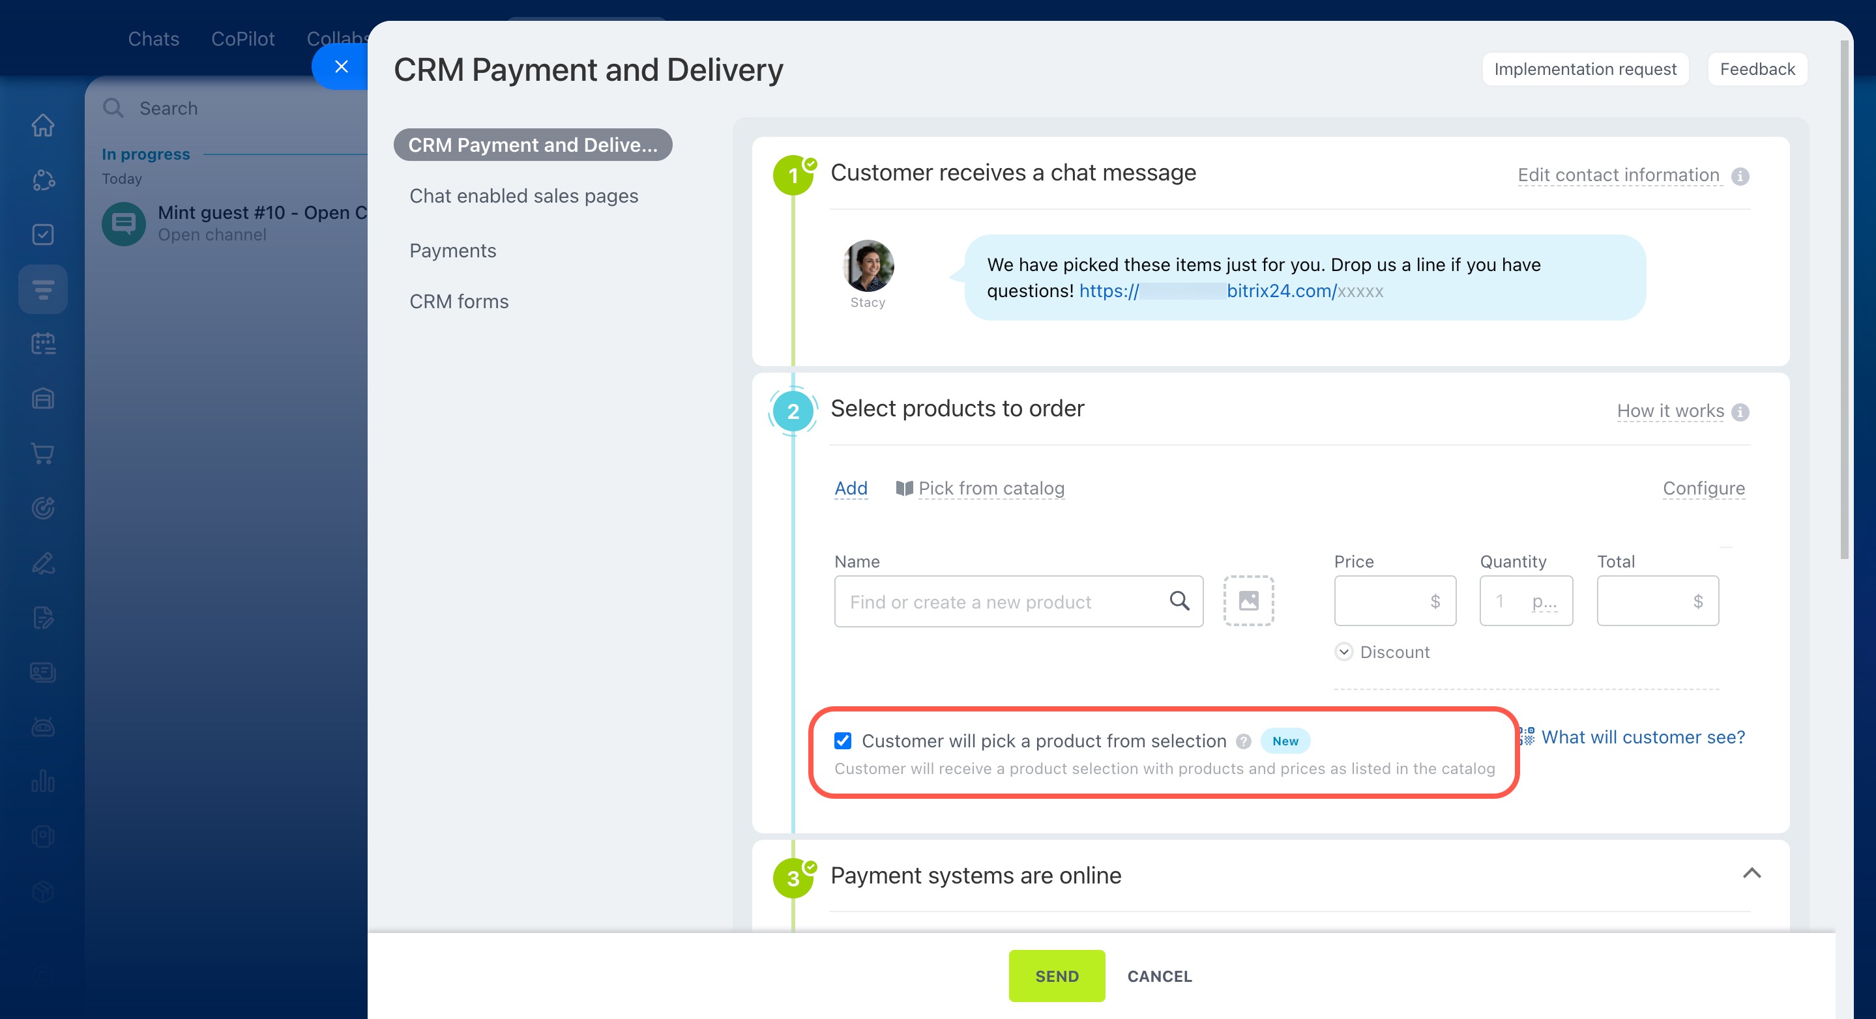Image resolution: width=1876 pixels, height=1019 pixels.
Task: Click the What will customer see? link
Action: [1642, 738]
